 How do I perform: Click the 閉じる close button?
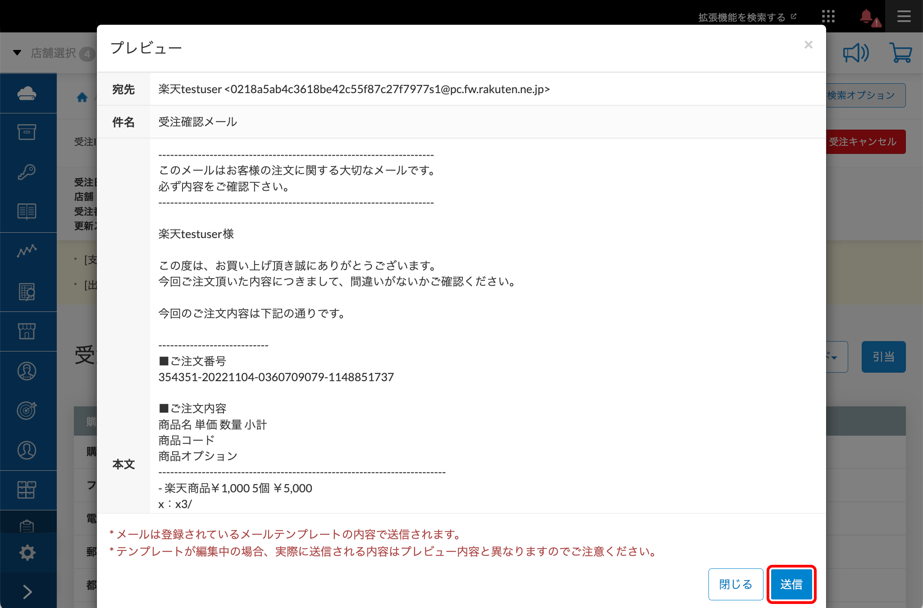tap(736, 584)
